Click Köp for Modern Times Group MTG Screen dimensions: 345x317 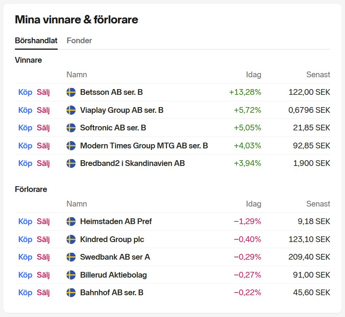(25, 146)
